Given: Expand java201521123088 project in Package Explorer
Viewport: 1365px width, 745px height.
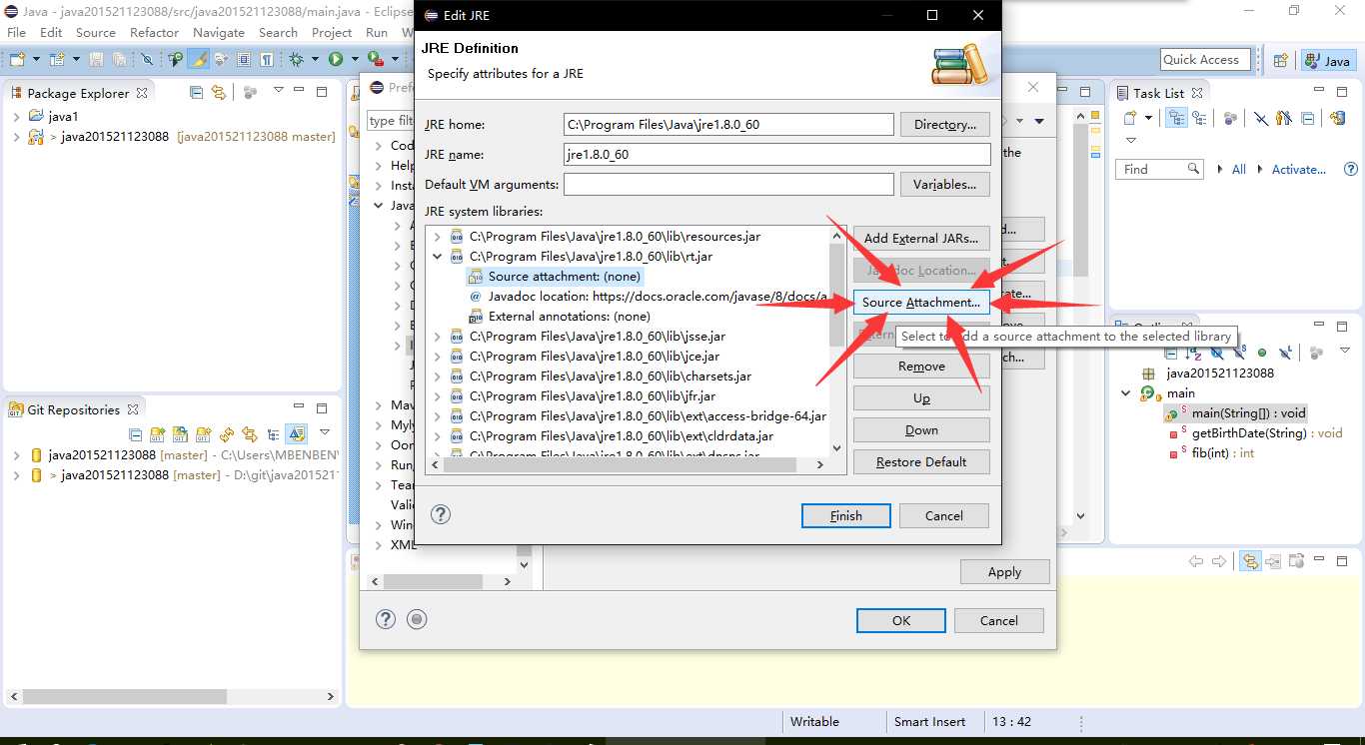Looking at the screenshot, I should click(17, 136).
